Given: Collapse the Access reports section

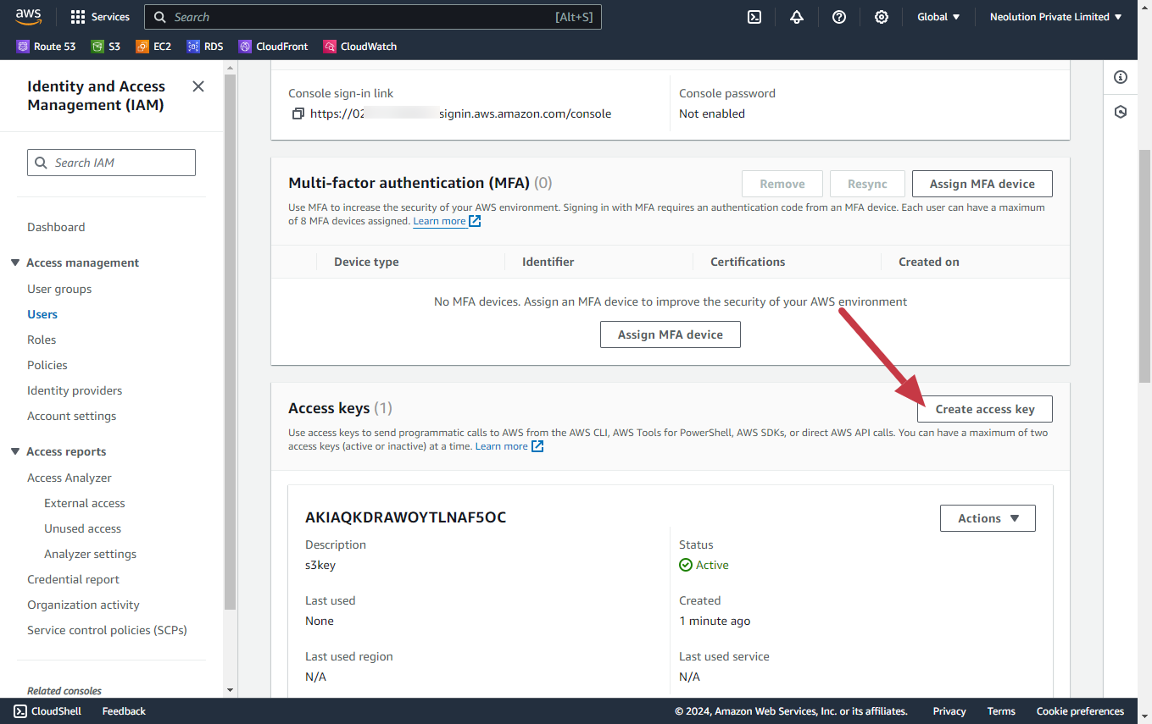Looking at the screenshot, I should click(x=15, y=451).
